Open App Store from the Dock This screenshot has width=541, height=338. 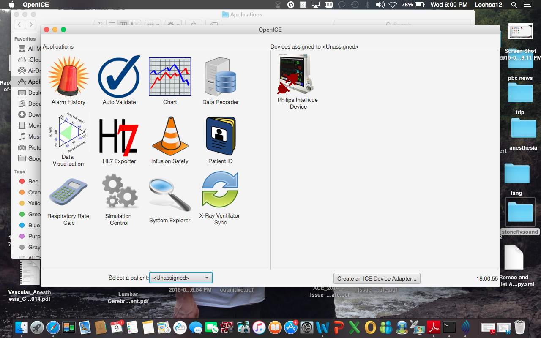(x=291, y=327)
